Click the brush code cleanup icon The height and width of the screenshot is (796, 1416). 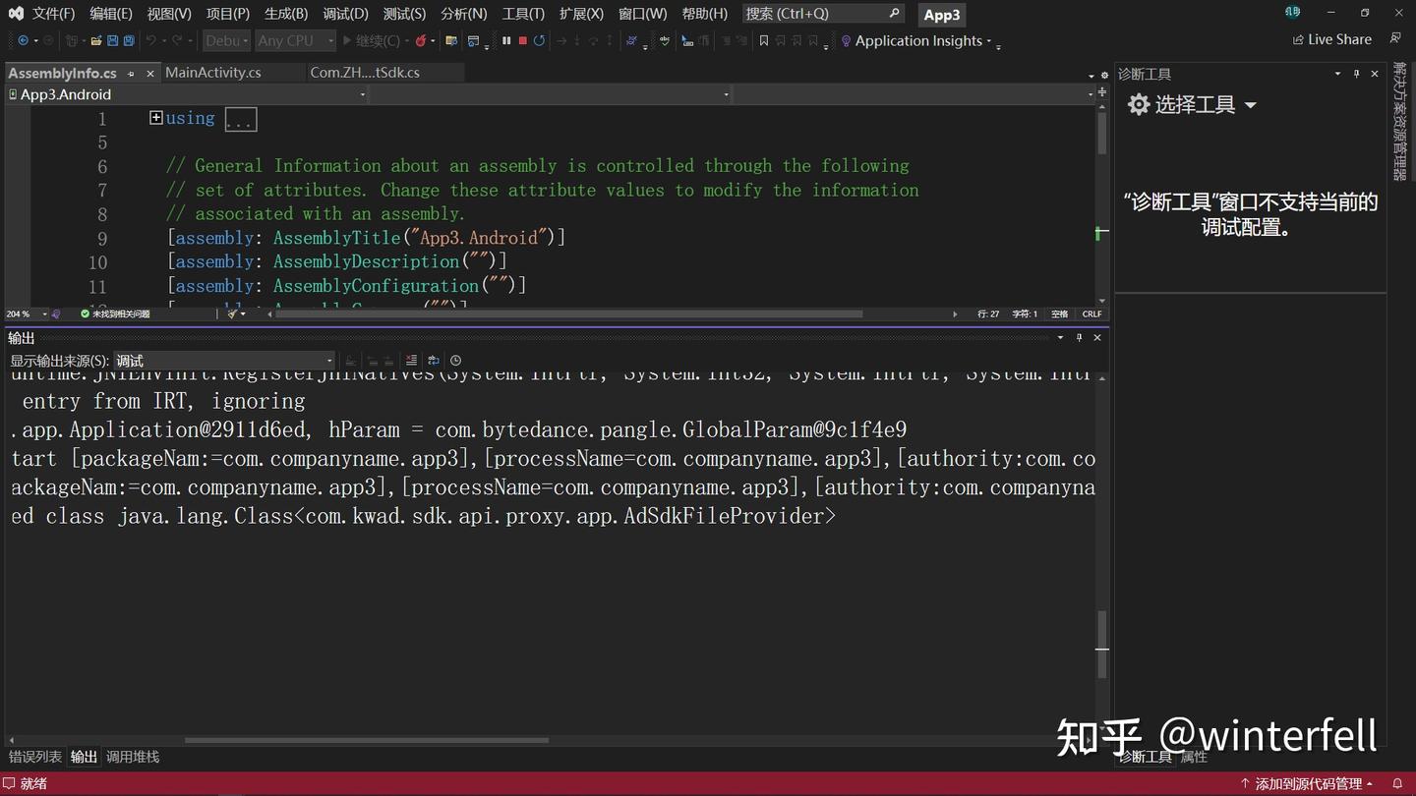coord(233,313)
